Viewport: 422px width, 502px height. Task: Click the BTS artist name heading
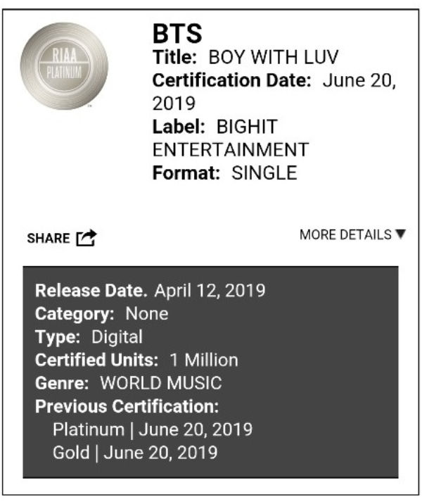[x=177, y=34]
